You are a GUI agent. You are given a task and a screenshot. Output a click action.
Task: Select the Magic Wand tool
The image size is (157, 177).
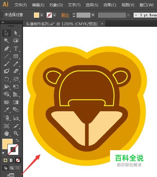coord(7,41)
